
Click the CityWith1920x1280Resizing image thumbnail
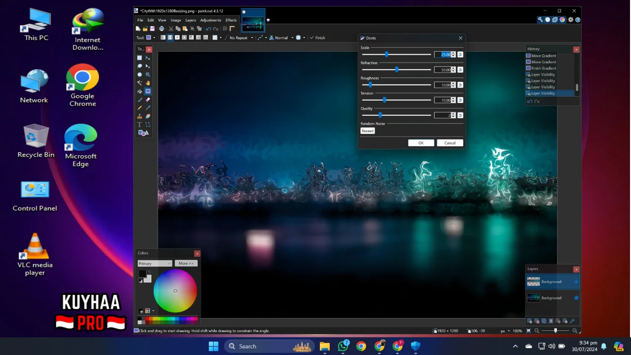(253, 20)
